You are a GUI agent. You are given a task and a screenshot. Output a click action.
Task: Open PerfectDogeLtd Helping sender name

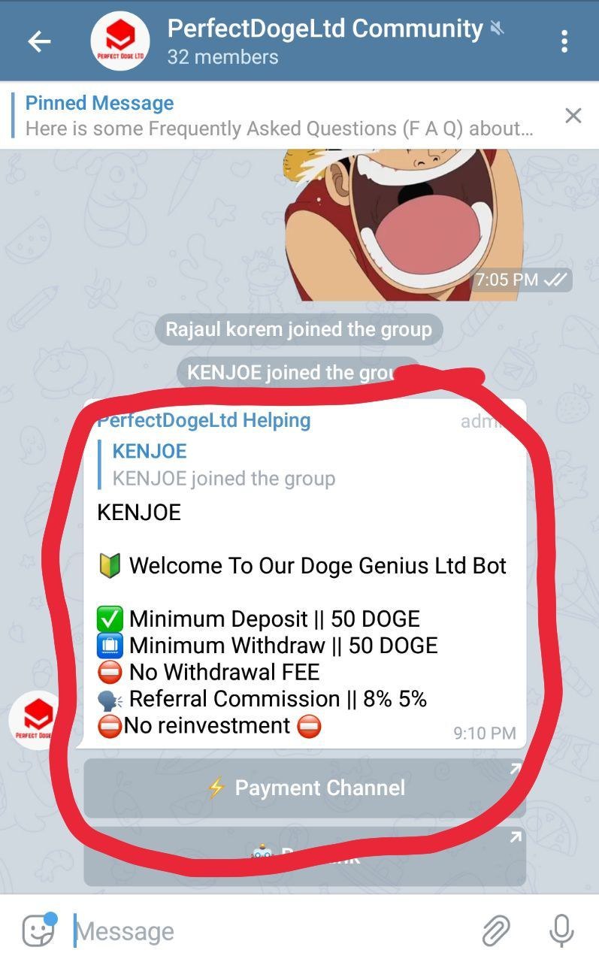[x=204, y=420]
